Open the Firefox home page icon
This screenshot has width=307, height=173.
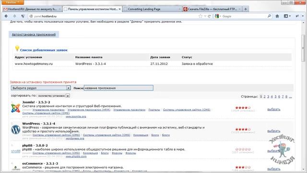[x=277, y=16]
